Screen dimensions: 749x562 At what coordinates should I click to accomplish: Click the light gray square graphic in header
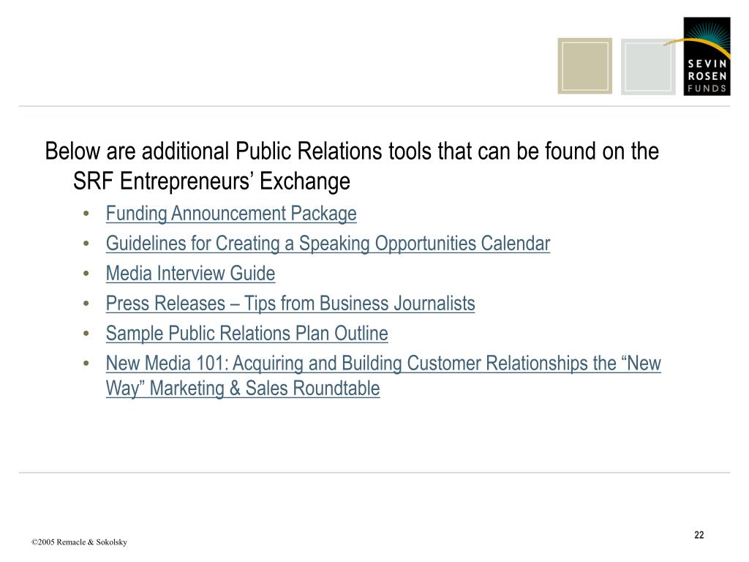(648, 67)
